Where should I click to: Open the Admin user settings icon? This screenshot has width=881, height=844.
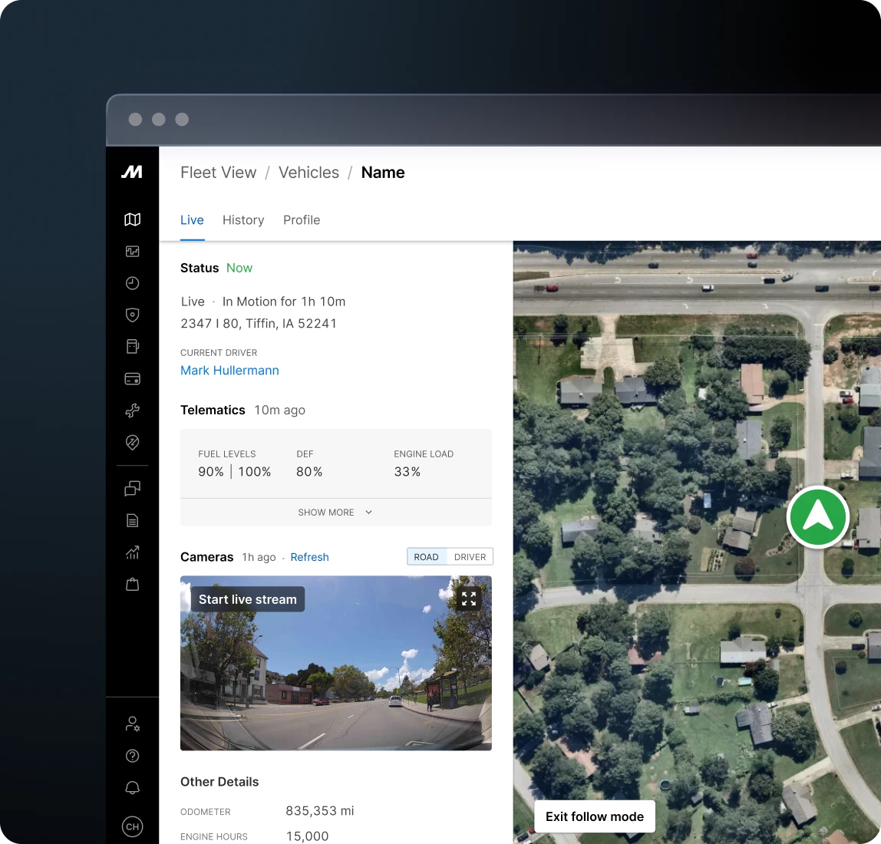132,723
